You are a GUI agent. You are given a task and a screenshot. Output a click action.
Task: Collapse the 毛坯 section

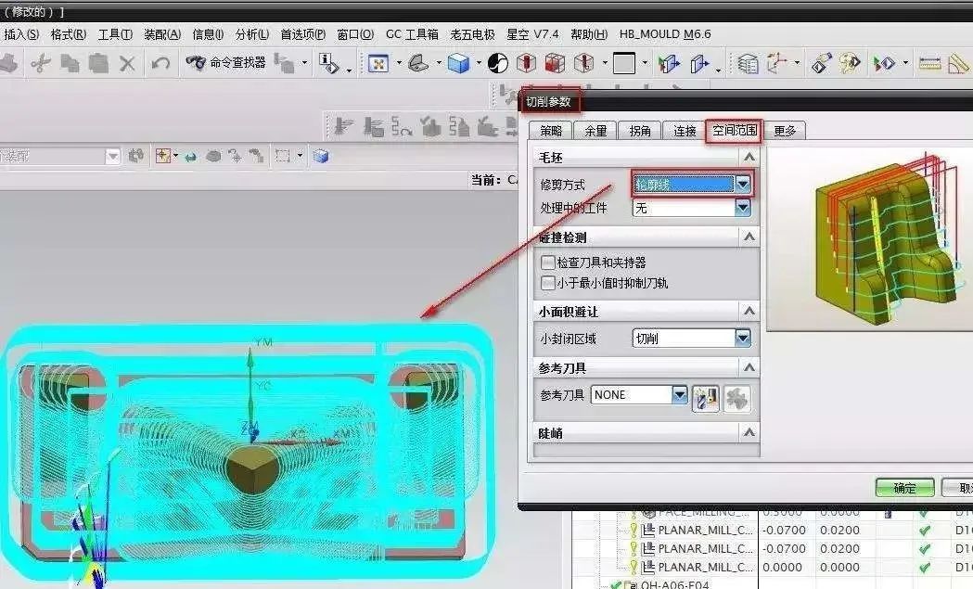[x=749, y=159]
